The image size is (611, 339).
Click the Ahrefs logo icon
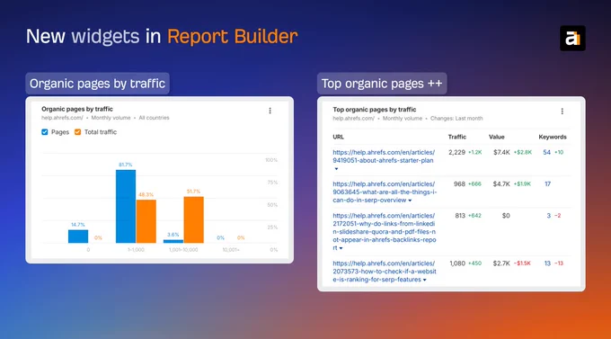click(x=572, y=39)
